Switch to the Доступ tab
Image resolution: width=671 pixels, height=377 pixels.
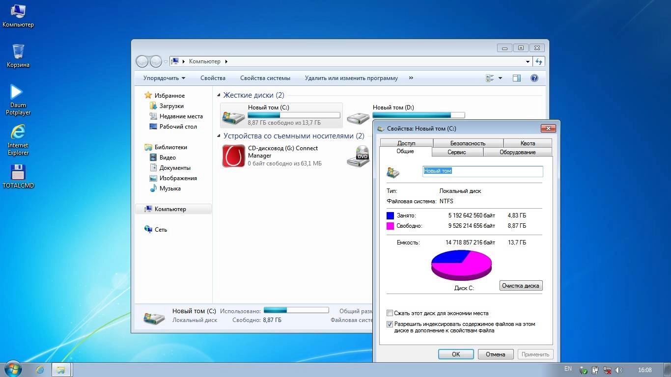pos(406,143)
